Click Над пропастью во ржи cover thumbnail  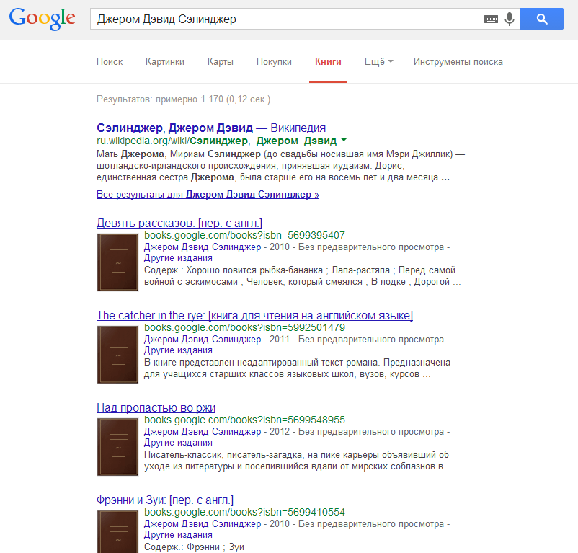(117, 447)
